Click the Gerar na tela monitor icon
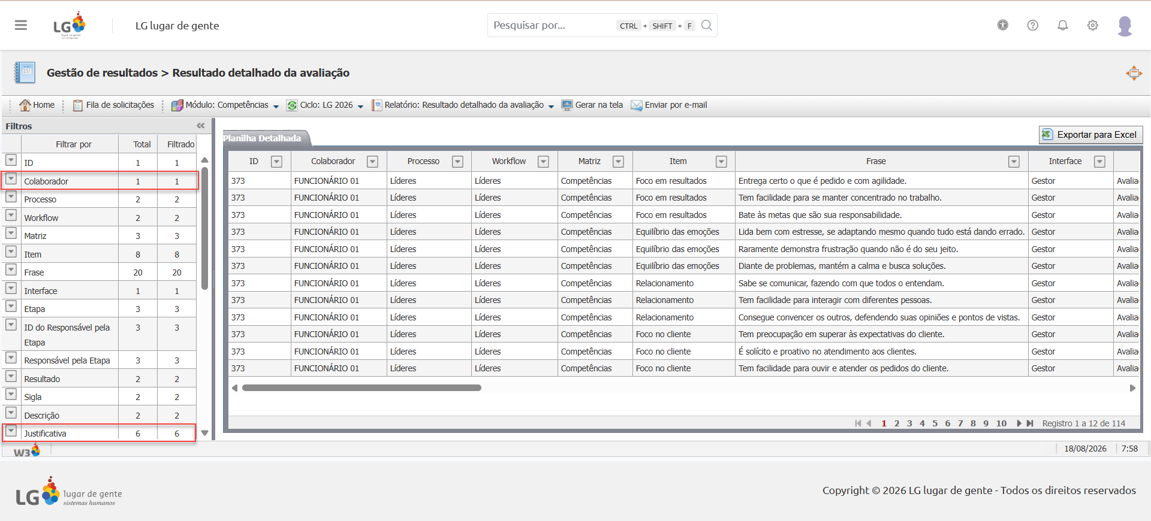 coord(567,105)
